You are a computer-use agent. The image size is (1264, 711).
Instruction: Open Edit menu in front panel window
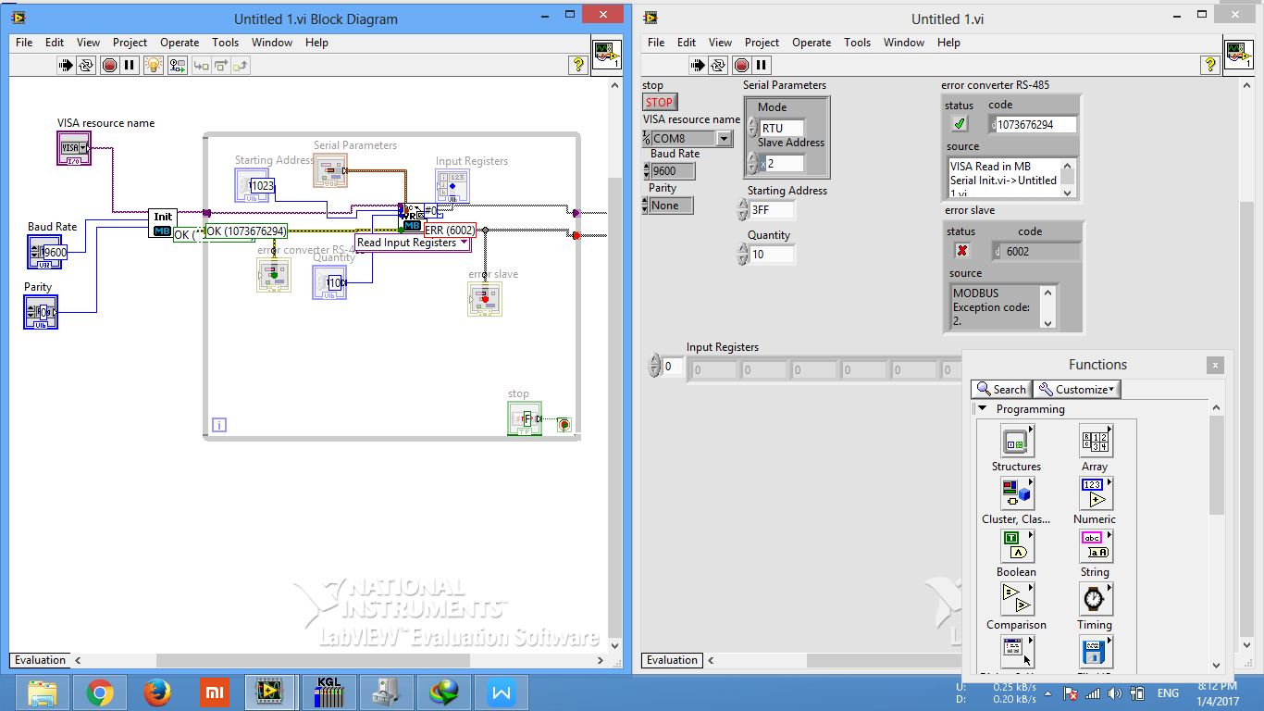pos(687,42)
